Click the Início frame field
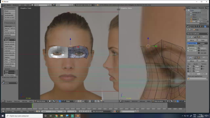The width and height of the screenshot is (210, 118). [x=47, y=111]
